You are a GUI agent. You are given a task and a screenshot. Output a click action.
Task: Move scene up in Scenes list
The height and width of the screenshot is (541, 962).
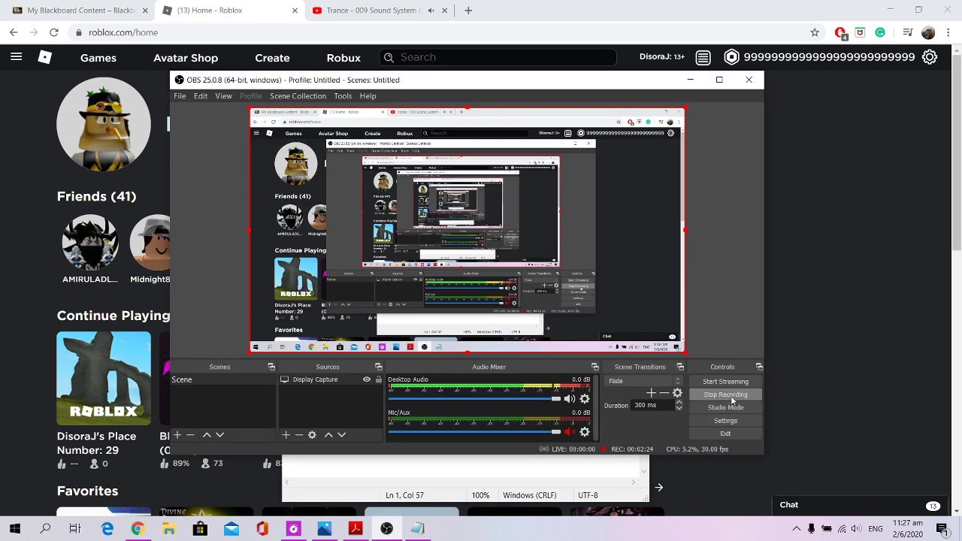(207, 435)
